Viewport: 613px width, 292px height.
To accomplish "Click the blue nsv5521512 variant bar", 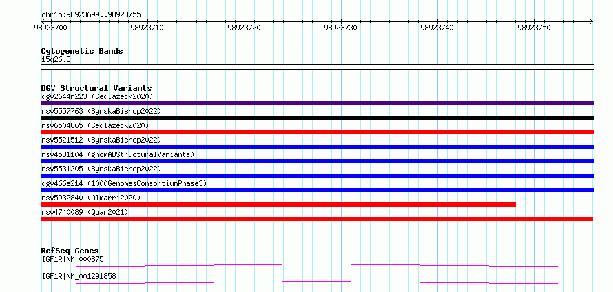I will point(317,147).
